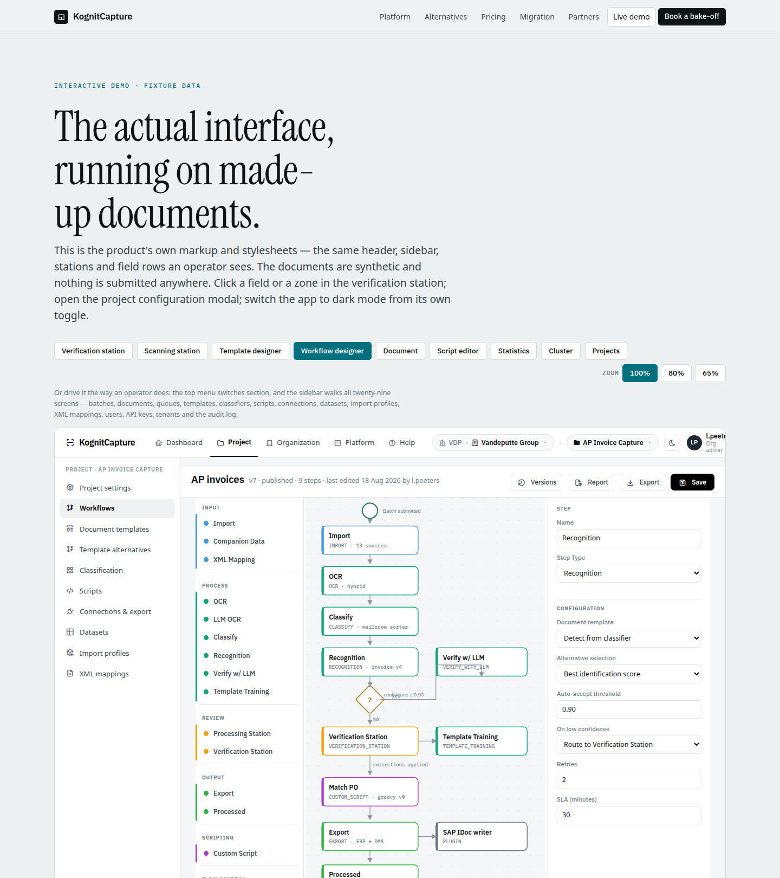This screenshot has width=780, height=878.
Task: Open the On low confidence dropdown
Action: [x=629, y=745]
